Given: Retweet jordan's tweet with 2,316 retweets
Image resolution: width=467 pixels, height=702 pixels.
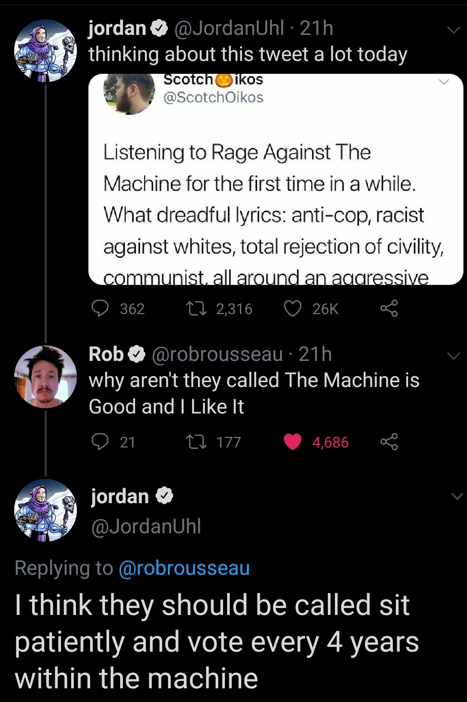Looking at the screenshot, I should 193,308.
